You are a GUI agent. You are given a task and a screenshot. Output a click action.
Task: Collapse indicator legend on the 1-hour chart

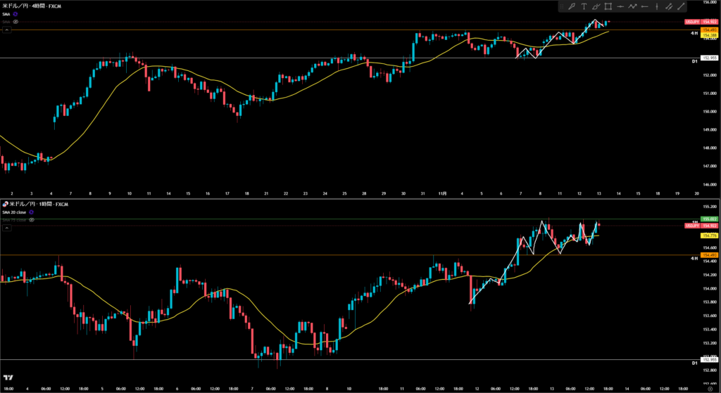(x=6, y=228)
